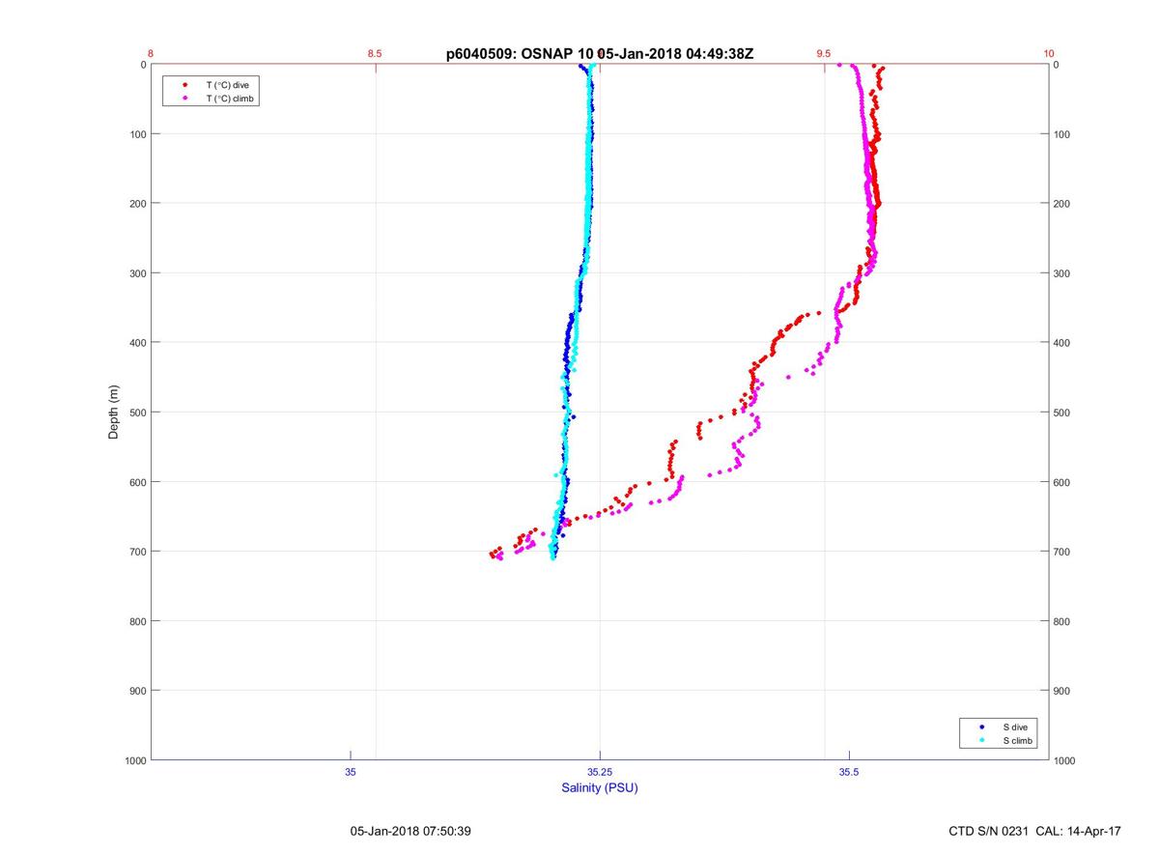Click the left-axis 100 depth tick label
Image resolution: width=1159 pixels, height=855 pixels.
point(137,134)
